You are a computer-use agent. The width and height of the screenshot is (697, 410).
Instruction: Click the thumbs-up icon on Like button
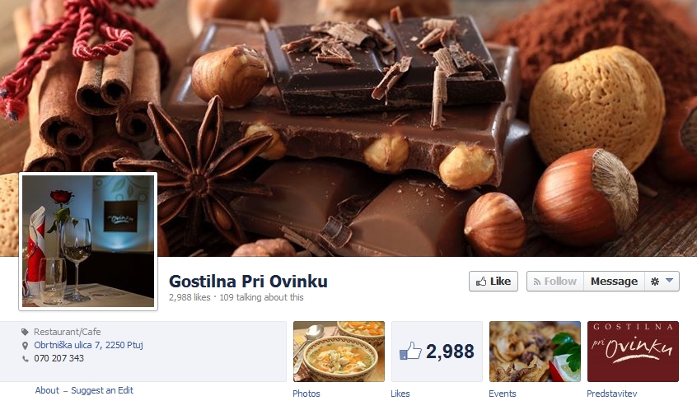pyautogui.click(x=481, y=282)
